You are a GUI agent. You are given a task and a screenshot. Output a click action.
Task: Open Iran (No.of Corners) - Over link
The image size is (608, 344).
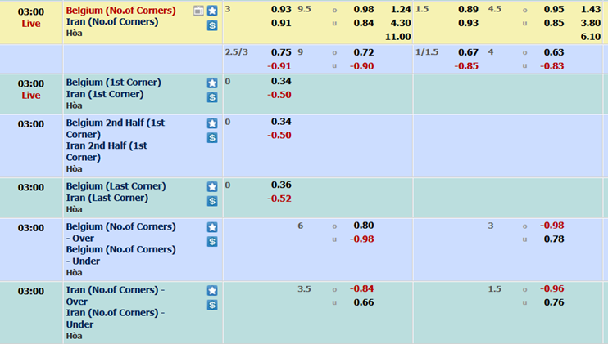[116, 295]
